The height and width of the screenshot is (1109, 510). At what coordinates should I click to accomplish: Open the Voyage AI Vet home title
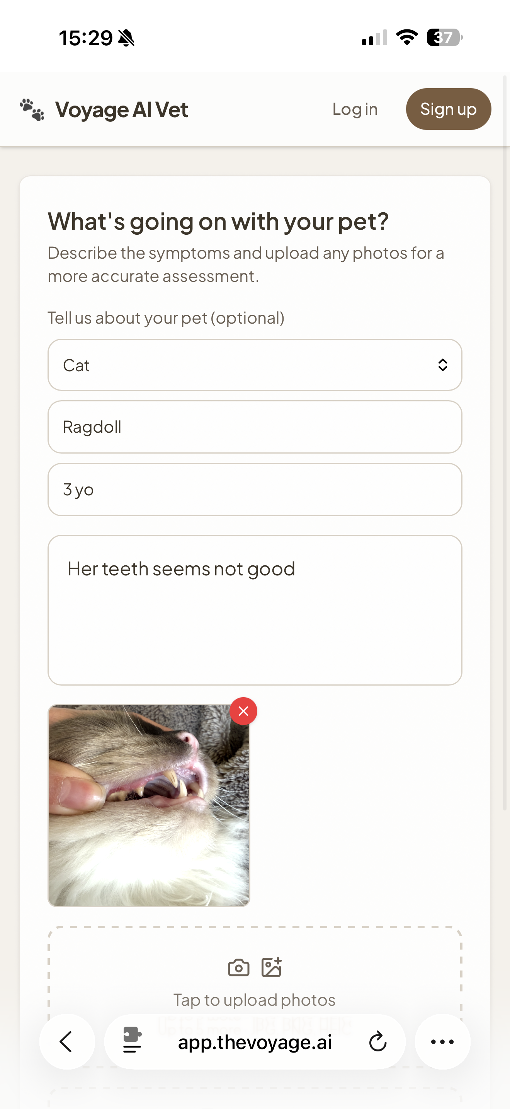click(122, 110)
